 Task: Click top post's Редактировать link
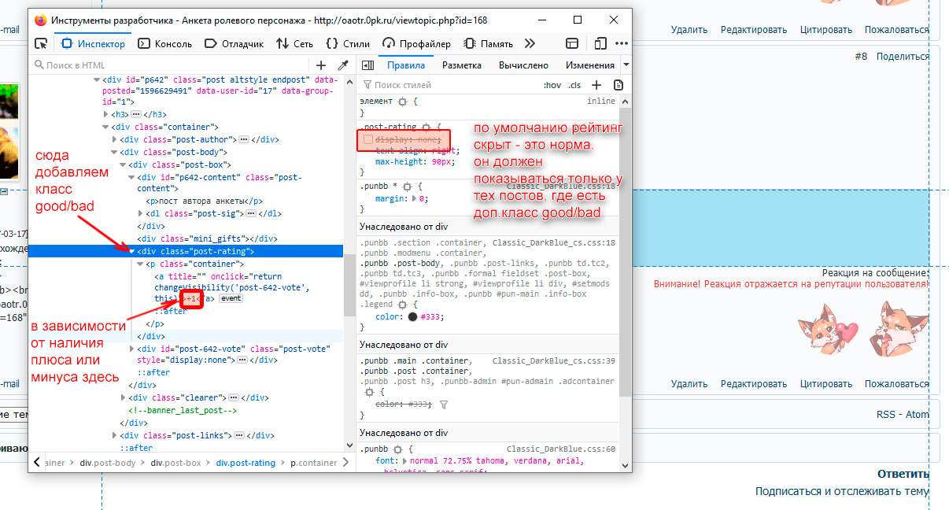[x=754, y=30]
